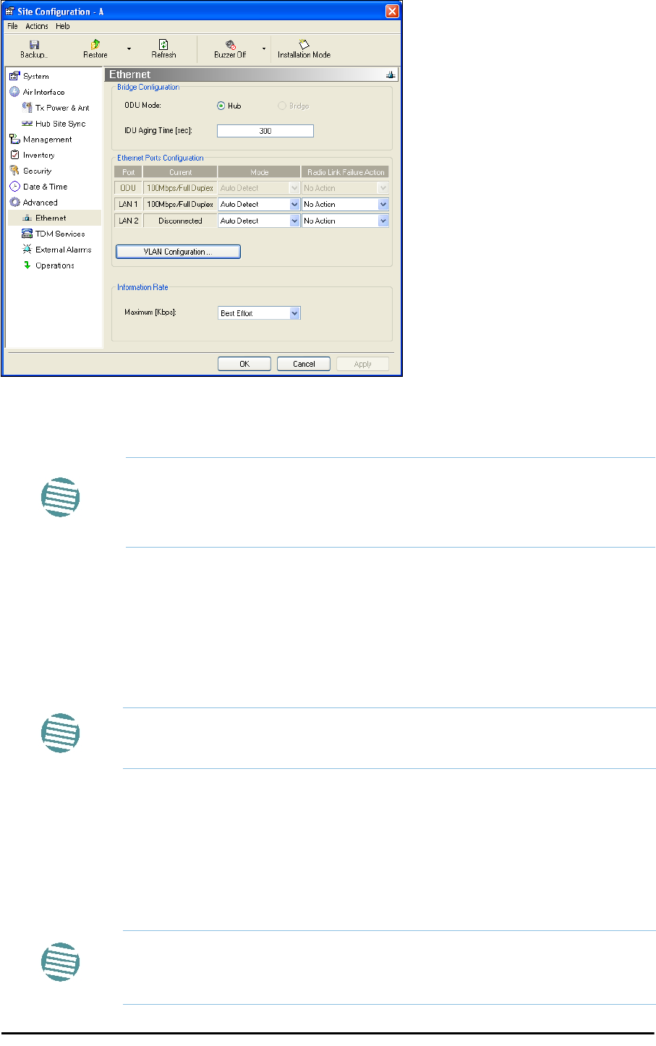The image size is (656, 1046).
Task: Close the Site Configuration window
Action: [x=391, y=11]
